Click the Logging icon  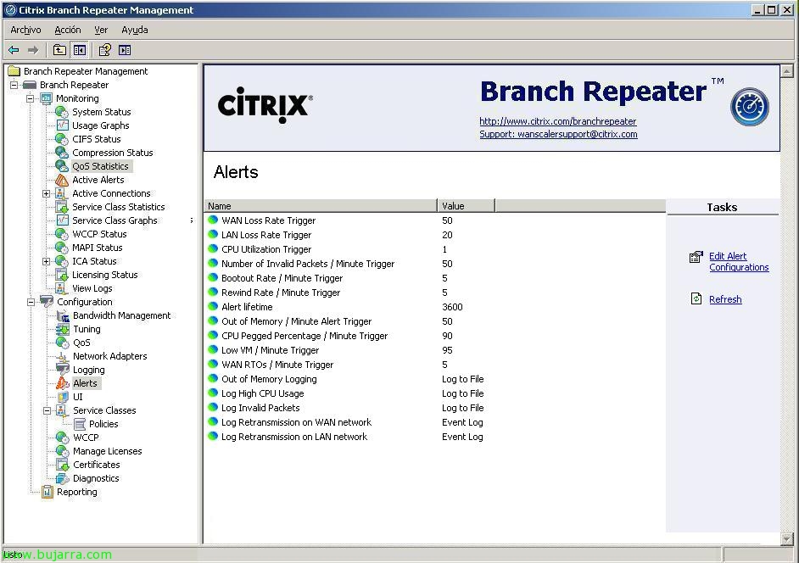[x=62, y=370]
